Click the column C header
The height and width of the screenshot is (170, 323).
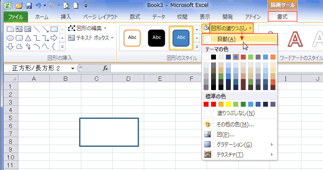pos(97,79)
